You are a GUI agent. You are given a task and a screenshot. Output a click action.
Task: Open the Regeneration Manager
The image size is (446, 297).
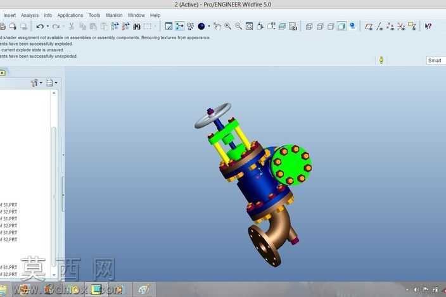point(125,27)
